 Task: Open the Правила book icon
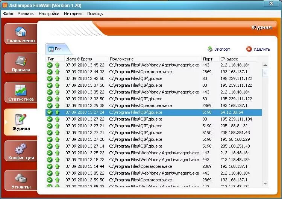pyautogui.click(x=21, y=61)
